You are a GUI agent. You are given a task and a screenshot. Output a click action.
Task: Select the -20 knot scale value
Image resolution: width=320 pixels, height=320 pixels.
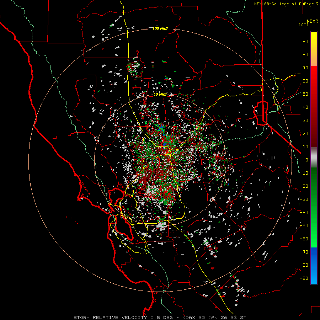304,186
